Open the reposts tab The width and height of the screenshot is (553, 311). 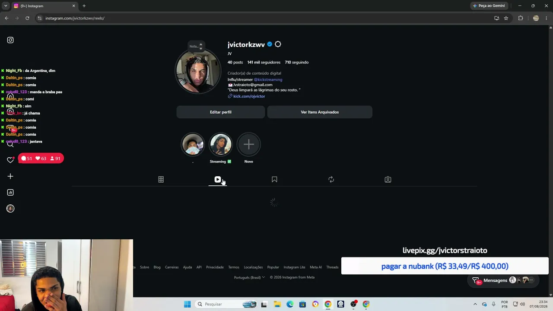click(x=331, y=179)
